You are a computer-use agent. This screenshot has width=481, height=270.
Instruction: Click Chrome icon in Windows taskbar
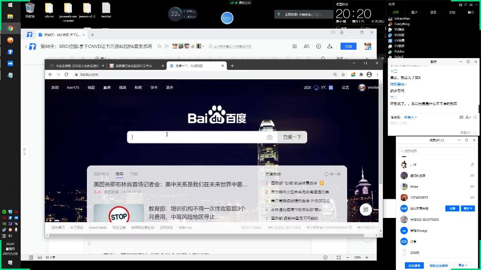click(10, 28)
